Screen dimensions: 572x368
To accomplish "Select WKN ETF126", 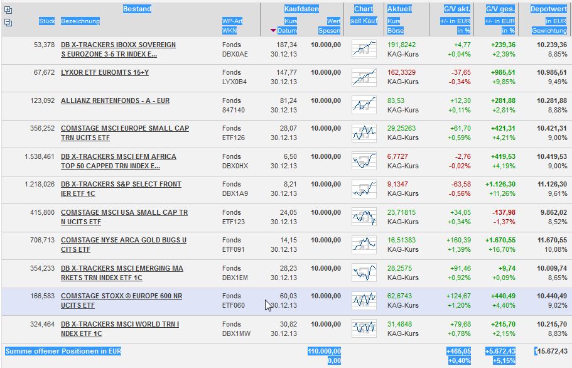I will click(234, 138).
